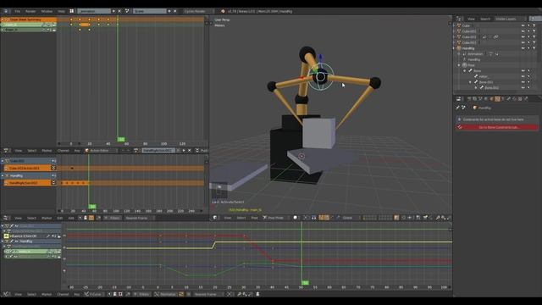Click the Blender info editor type icon

[6, 11]
